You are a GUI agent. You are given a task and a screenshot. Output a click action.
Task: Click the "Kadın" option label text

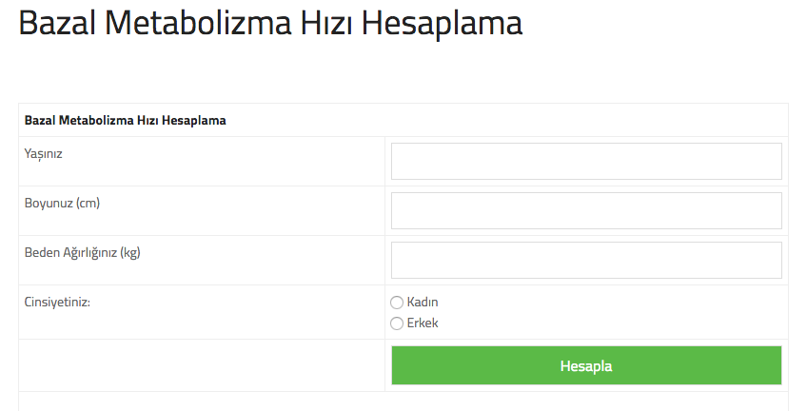coord(423,303)
